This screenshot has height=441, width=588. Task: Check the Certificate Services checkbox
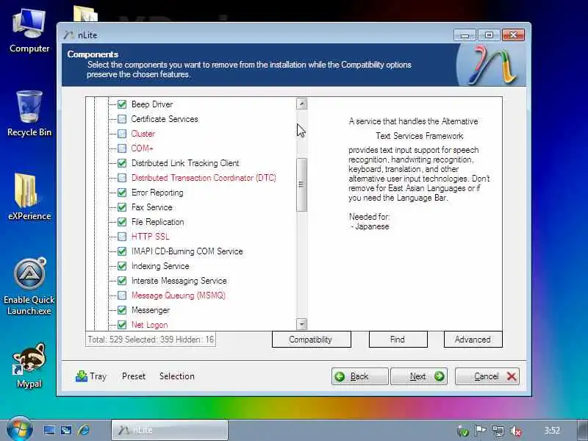[122, 119]
